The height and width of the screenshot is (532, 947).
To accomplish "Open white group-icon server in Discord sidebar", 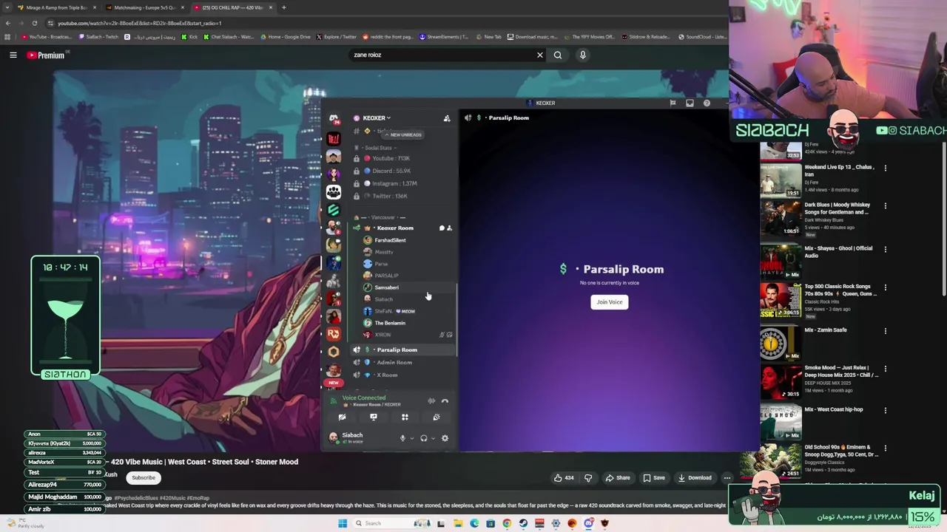I will coord(334,192).
